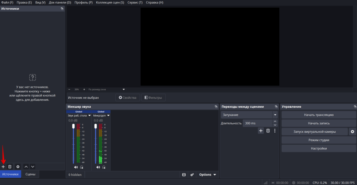Undock the Переходы между сценами panel
357x185 pixels.
276,107
